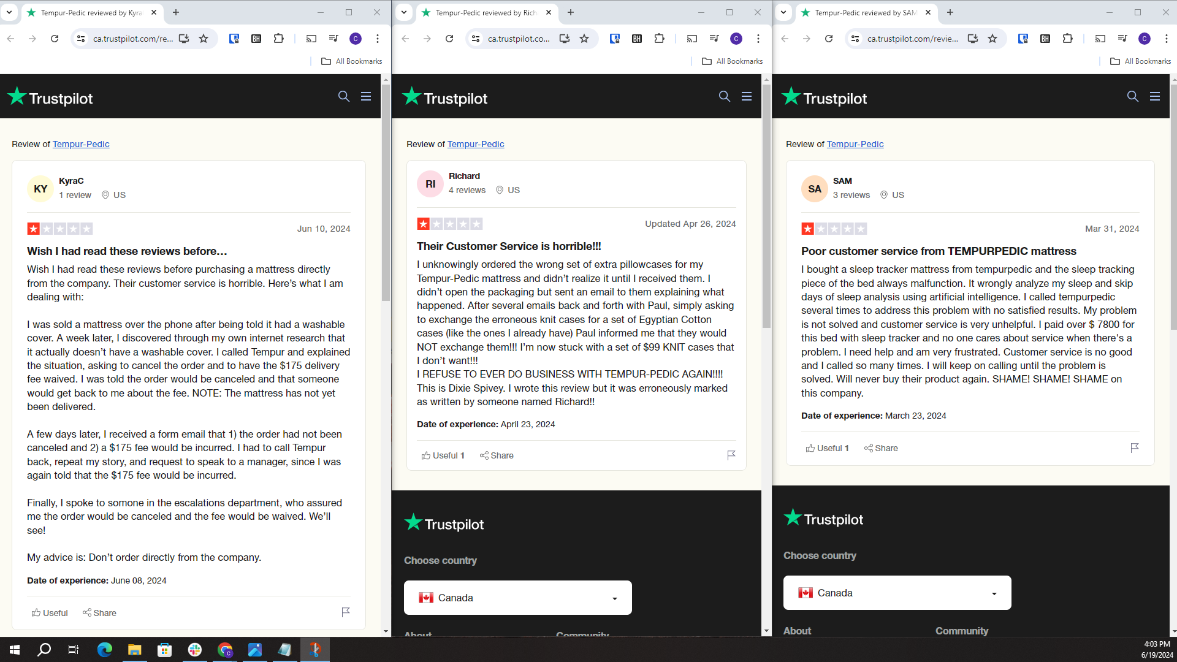This screenshot has width=1177, height=662.
Task: Open the hamburger menu in the middle Trustpilot window
Action: (747, 96)
